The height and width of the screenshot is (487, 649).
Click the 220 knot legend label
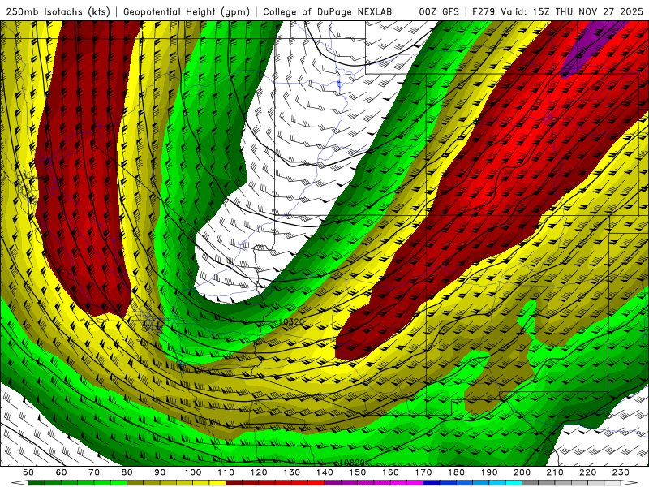coord(587,472)
